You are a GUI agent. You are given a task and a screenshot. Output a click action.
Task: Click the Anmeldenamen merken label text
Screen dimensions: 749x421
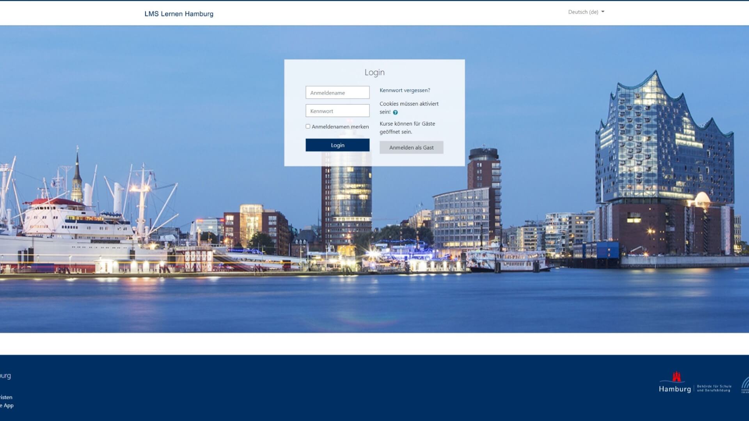pyautogui.click(x=340, y=127)
